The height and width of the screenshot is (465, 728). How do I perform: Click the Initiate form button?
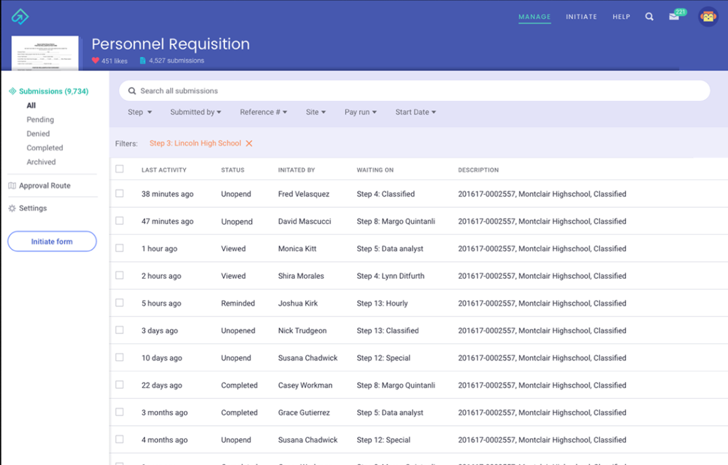click(52, 241)
